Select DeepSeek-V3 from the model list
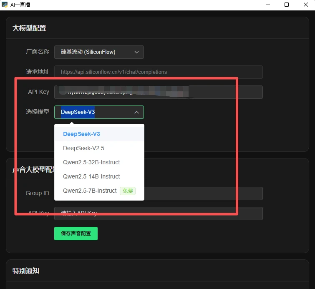This screenshot has width=315, height=289. point(82,134)
